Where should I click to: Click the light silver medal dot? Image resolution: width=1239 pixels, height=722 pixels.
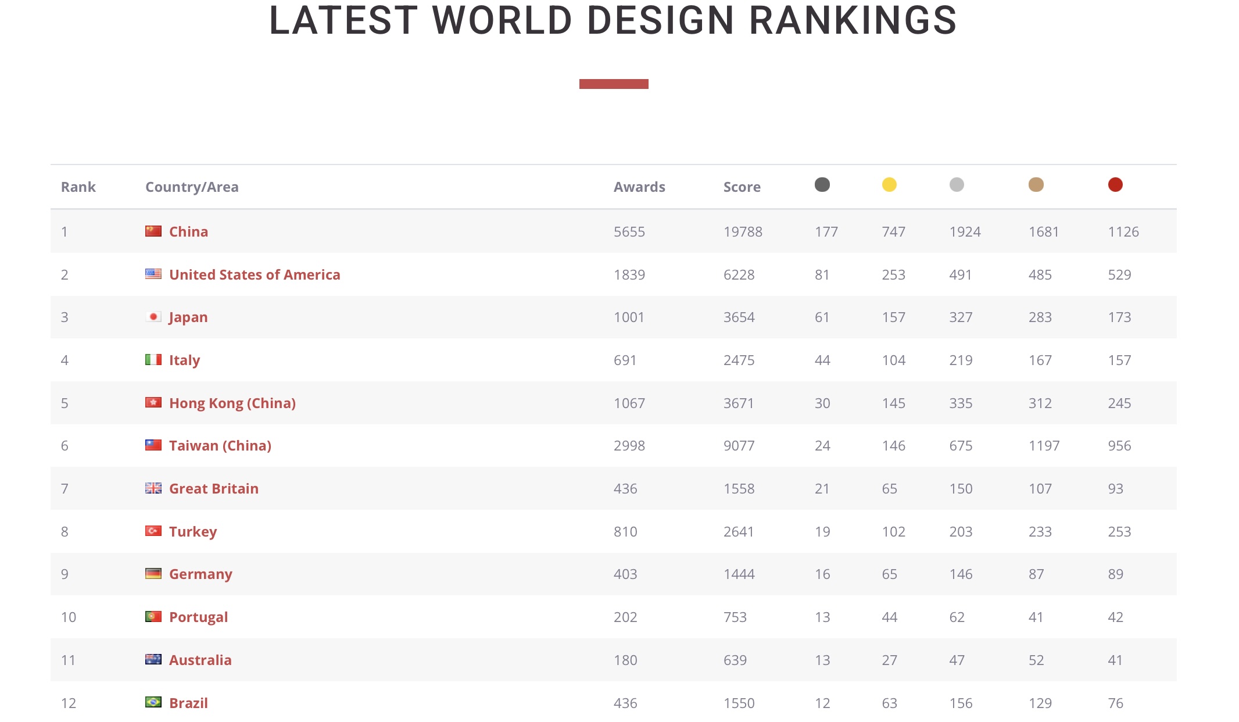coord(957,185)
